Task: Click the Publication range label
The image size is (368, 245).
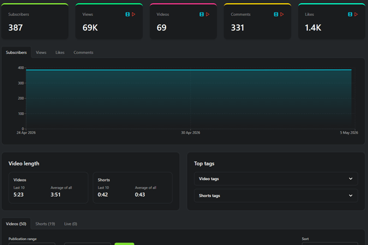Action: (23, 239)
